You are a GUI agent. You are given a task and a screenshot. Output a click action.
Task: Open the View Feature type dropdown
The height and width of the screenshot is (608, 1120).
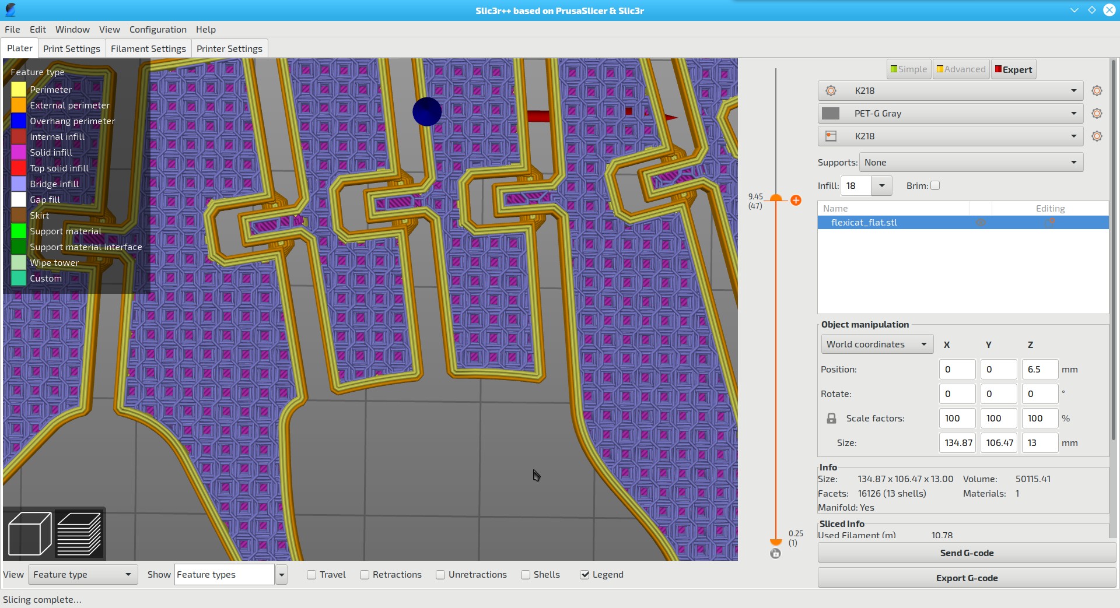[83, 575]
